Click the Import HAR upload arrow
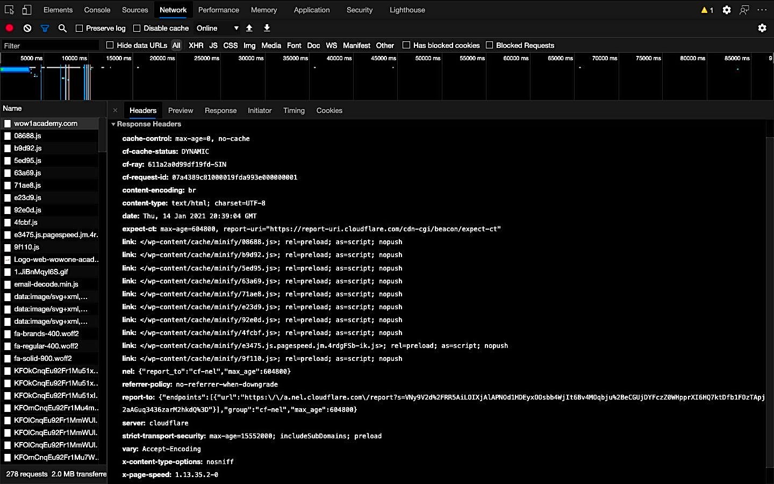Image resolution: width=774 pixels, height=484 pixels. (249, 28)
